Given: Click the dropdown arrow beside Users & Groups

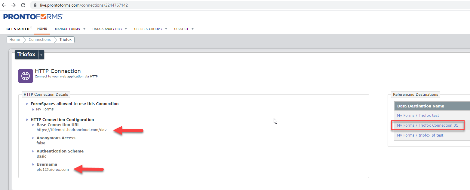Looking at the screenshot, I should coord(166,29).
